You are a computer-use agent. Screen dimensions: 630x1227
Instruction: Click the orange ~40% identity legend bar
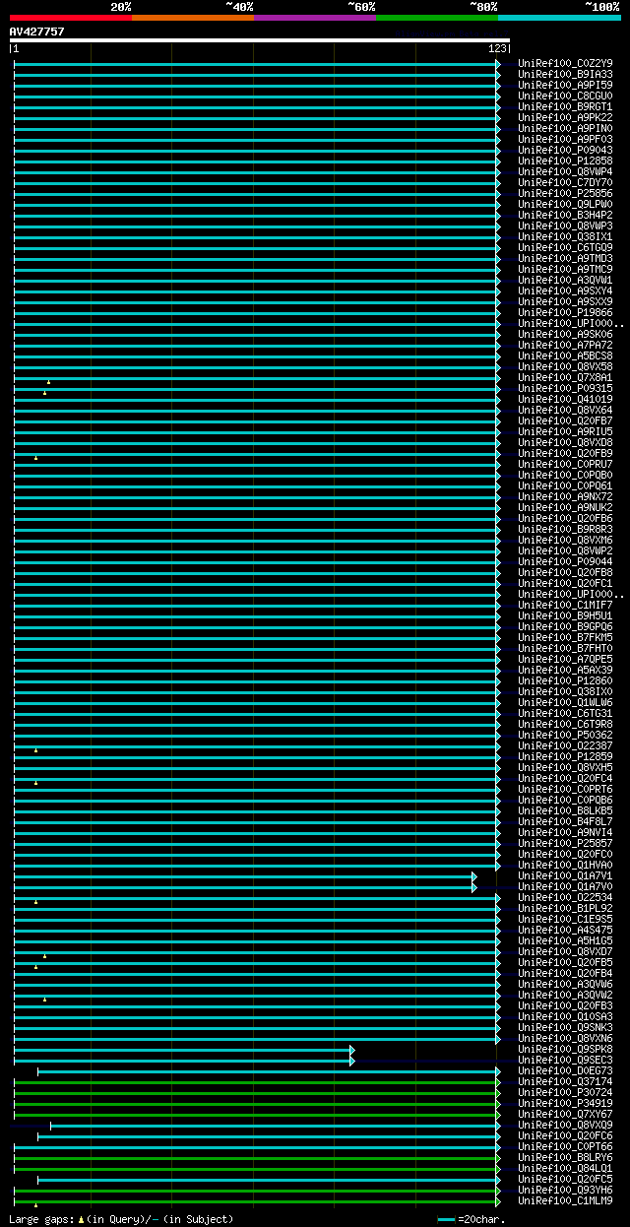point(192,17)
